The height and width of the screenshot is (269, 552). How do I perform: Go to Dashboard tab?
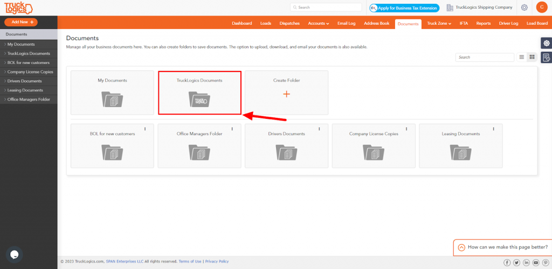[x=242, y=24]
